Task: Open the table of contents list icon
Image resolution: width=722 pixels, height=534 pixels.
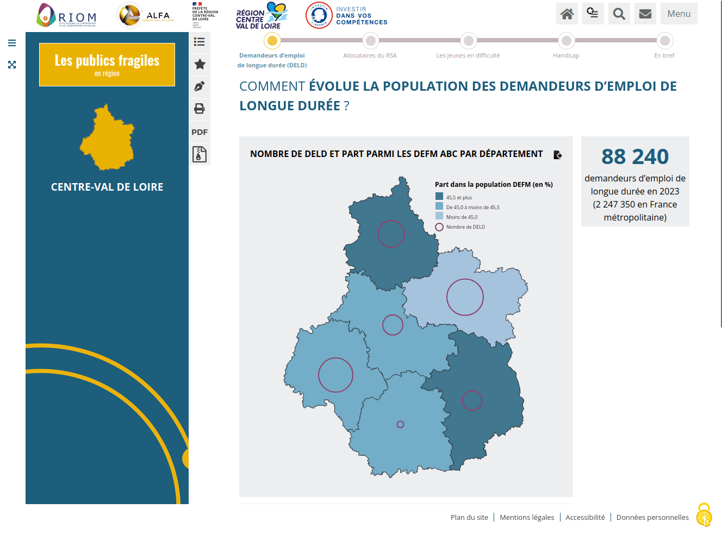Action: click(200, 42)
